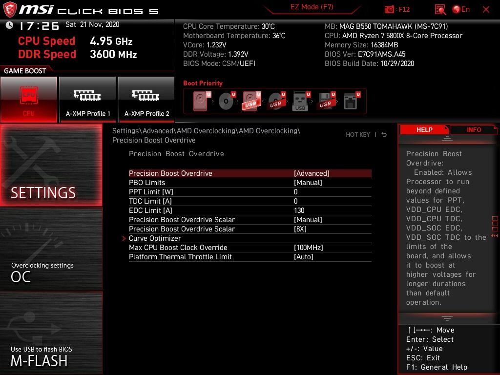
Task: Switch to the HELP tab
Action: [x=424, y=129]
